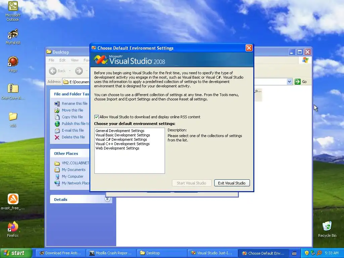Open the Edit menu in Desktop window

pyautogui.click(x=62, y=60)
